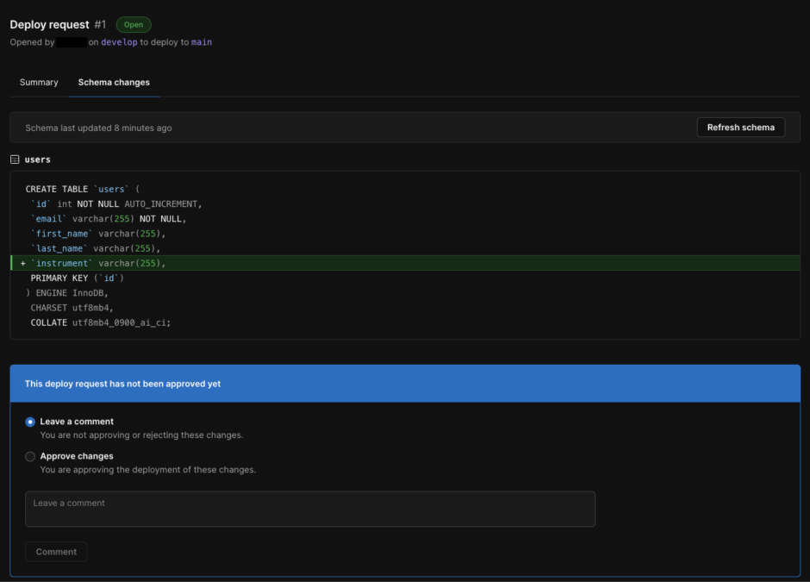This screenshot has height=582, width=810.
Task: Click the CREATE TABLE users line
Action: pyautogui.click(x=82, y=189)
